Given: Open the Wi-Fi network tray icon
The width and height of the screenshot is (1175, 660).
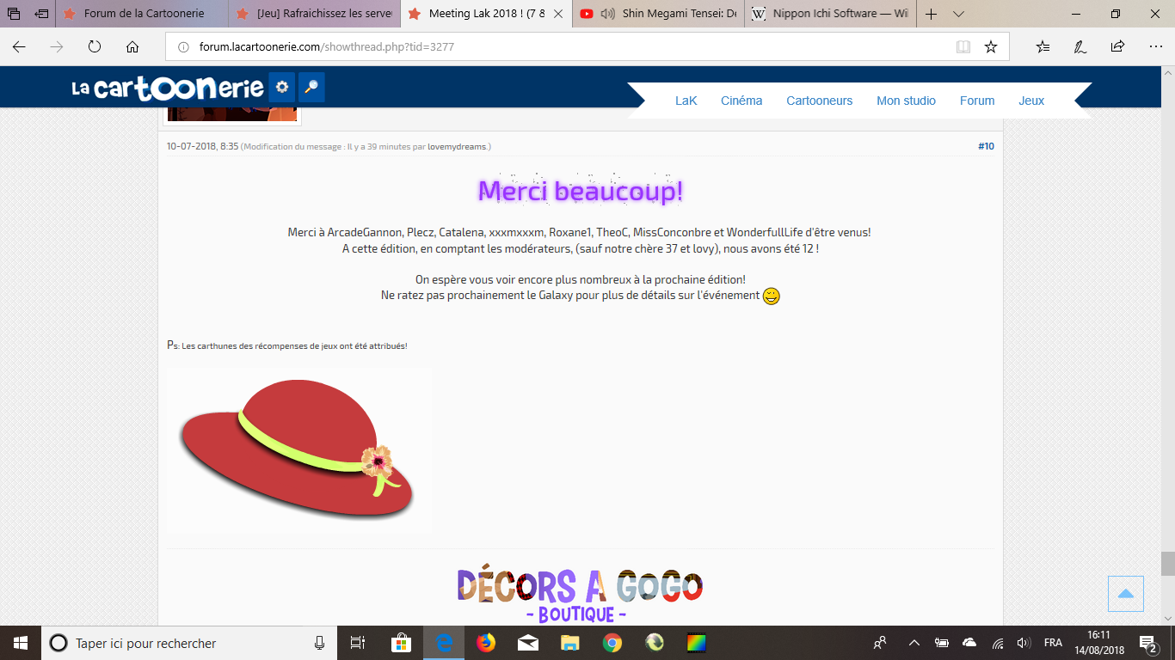Looking at the screenshot, I should pyautogui.click(x=998, y=643).
